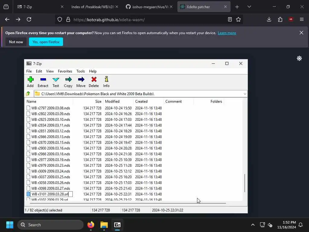This screenshot has height=232, width=309.
Task: Open the File menu in 7-Zip
Action: pyautogui.click(x=29, y=71)
